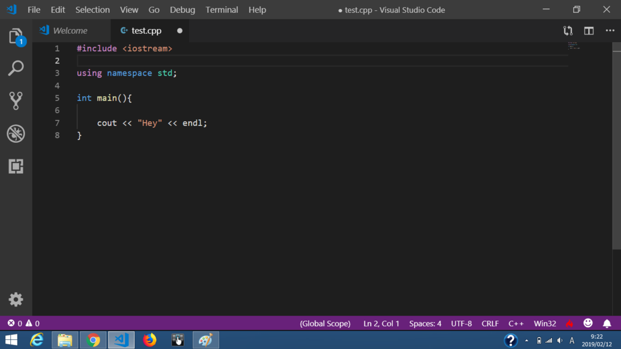Open the Manage gear settings icon
This screenshot has width=621, height=349.
16,299
